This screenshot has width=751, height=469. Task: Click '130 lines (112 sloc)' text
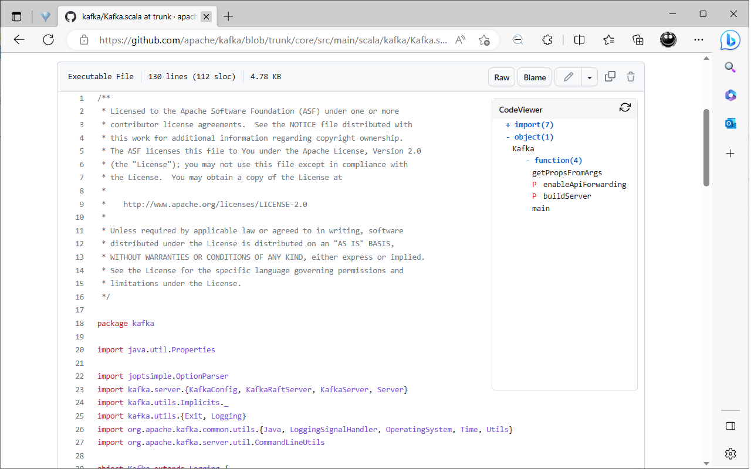(192, 77)
